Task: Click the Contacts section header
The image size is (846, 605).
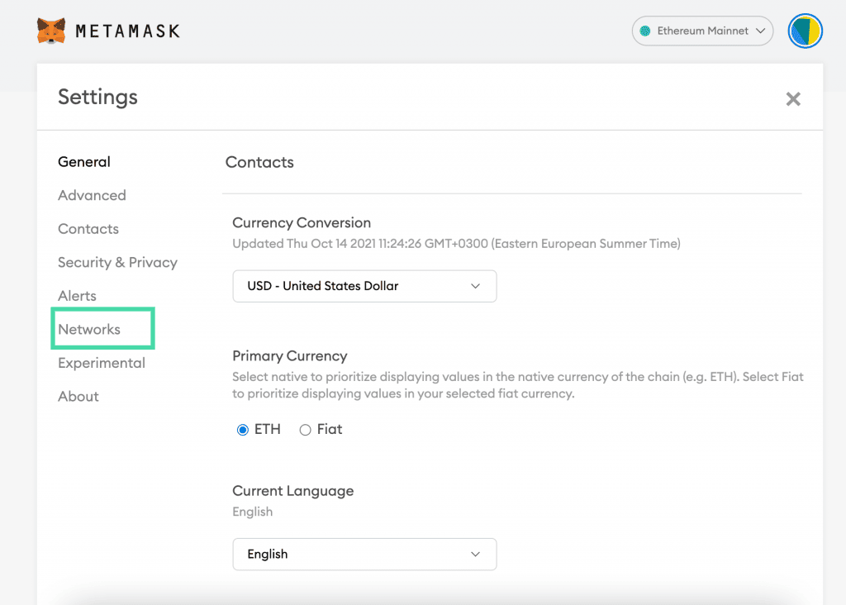Action: (x=259, y=163)
